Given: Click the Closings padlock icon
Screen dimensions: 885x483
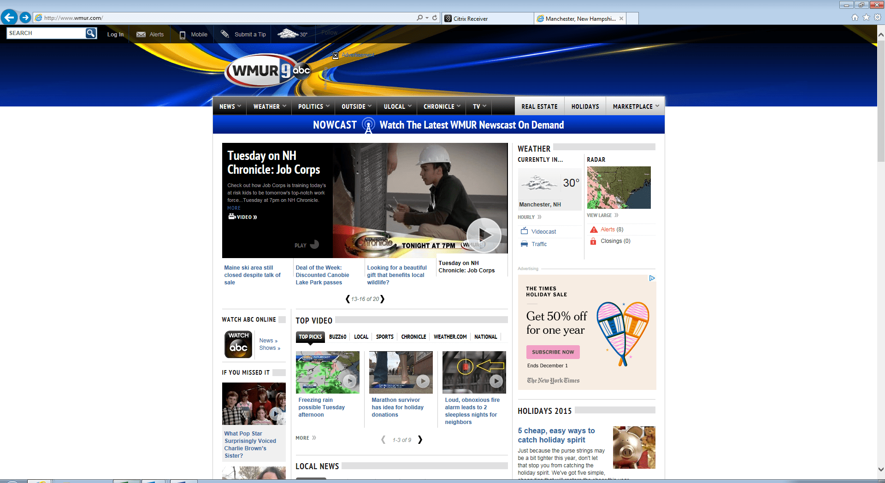Looking at the screenshot, I should click(x=593, y=241).
